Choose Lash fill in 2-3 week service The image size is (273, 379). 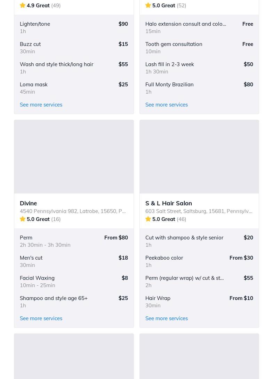(x=199, y=68)
